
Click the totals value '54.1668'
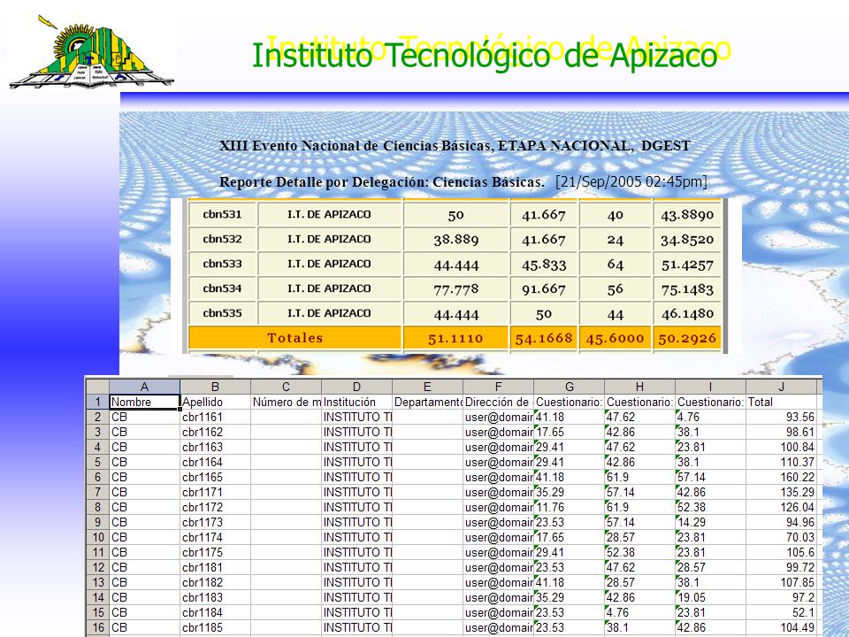coord(544,339)
